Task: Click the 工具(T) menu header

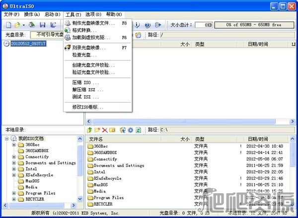Action: click(x=73, y=14)
